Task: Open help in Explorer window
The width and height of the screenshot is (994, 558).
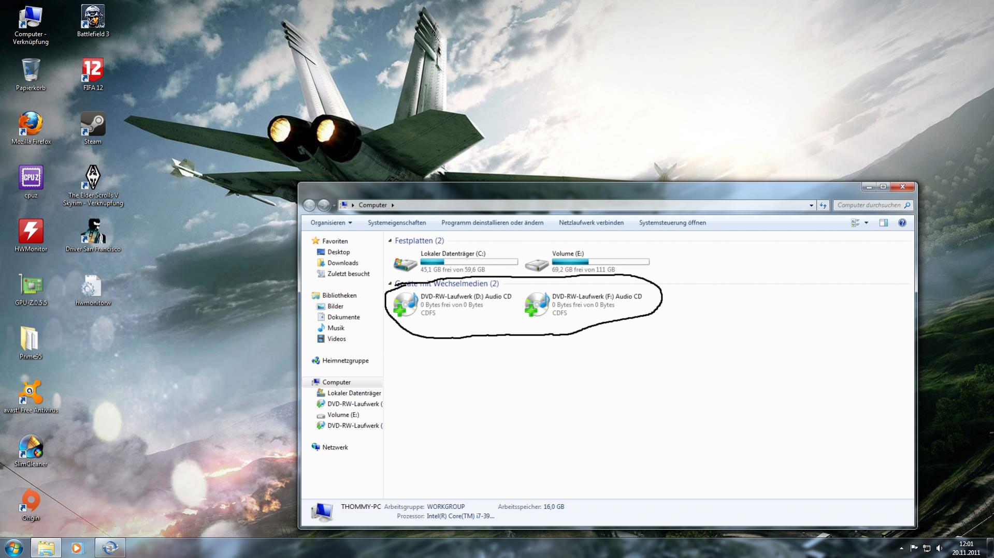Action: click(902, 223)
